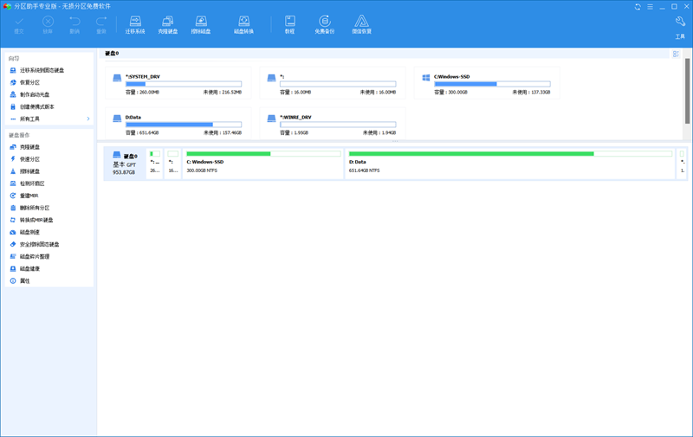Toggle the view mode icon above disk list
The image size is (693, 437).
pos(676,54)
